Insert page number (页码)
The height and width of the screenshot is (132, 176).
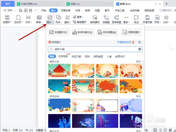coord(158,19)
